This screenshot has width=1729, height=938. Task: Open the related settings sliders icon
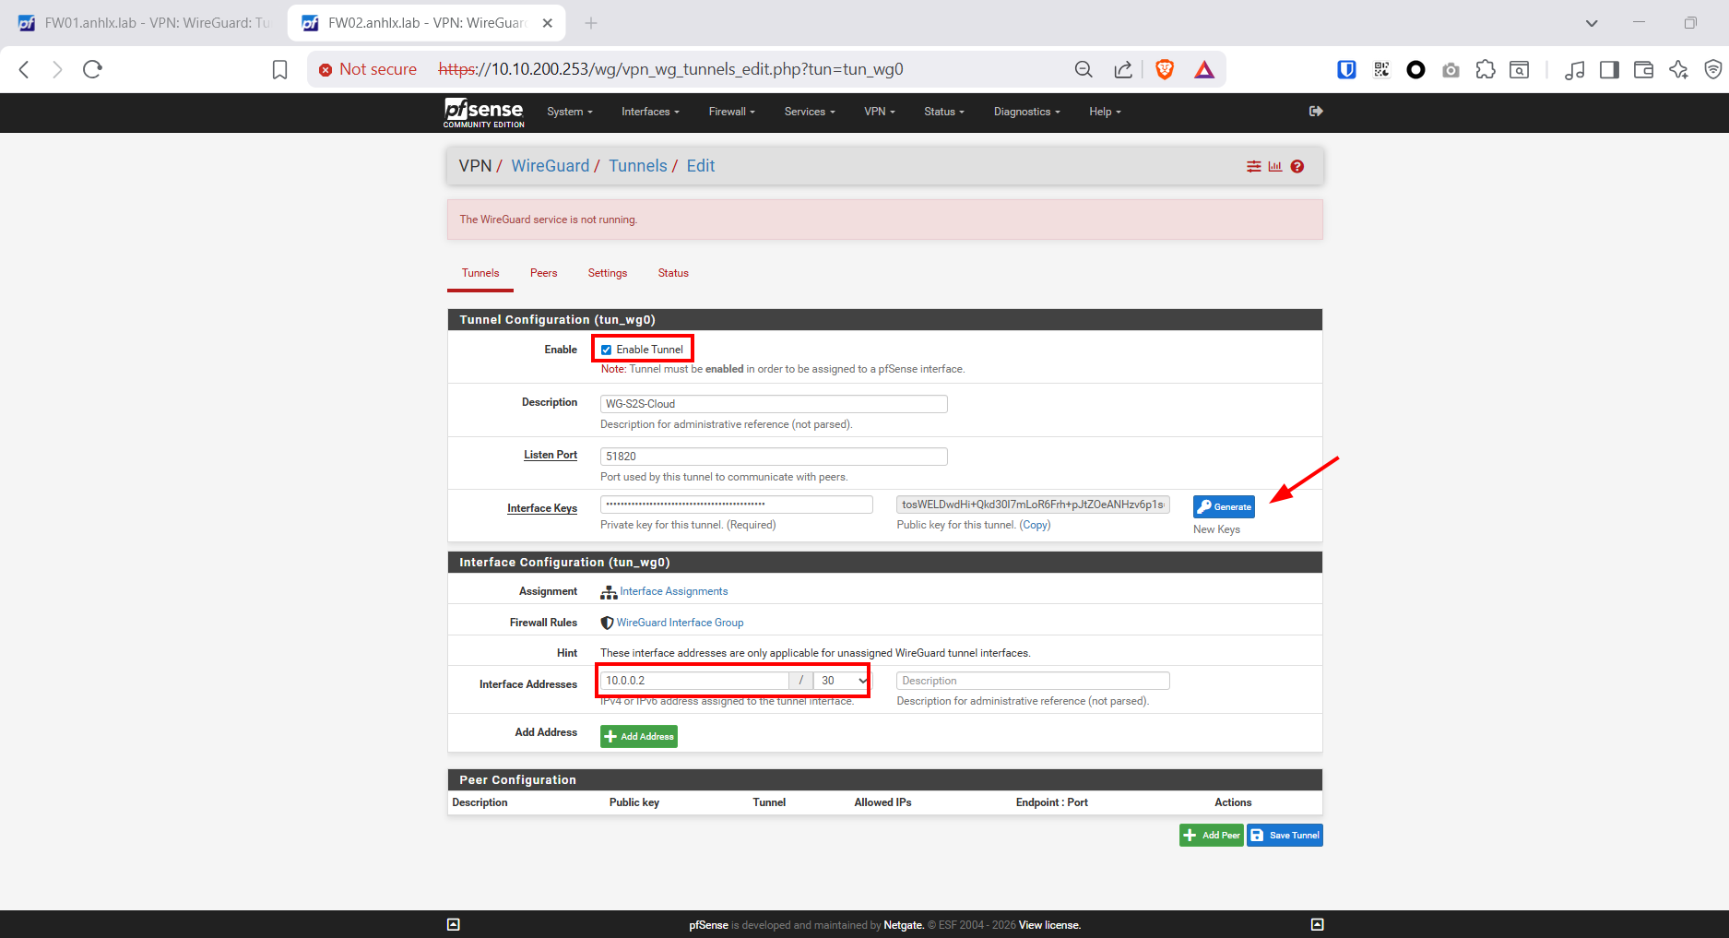(x=1254, y=167)
